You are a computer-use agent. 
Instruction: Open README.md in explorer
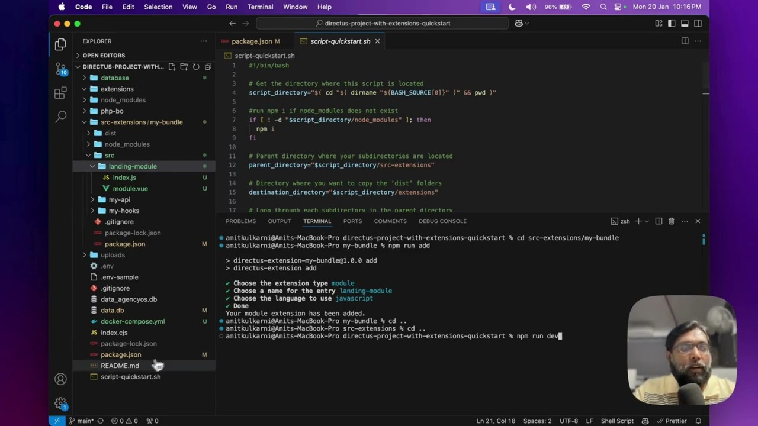120,366
